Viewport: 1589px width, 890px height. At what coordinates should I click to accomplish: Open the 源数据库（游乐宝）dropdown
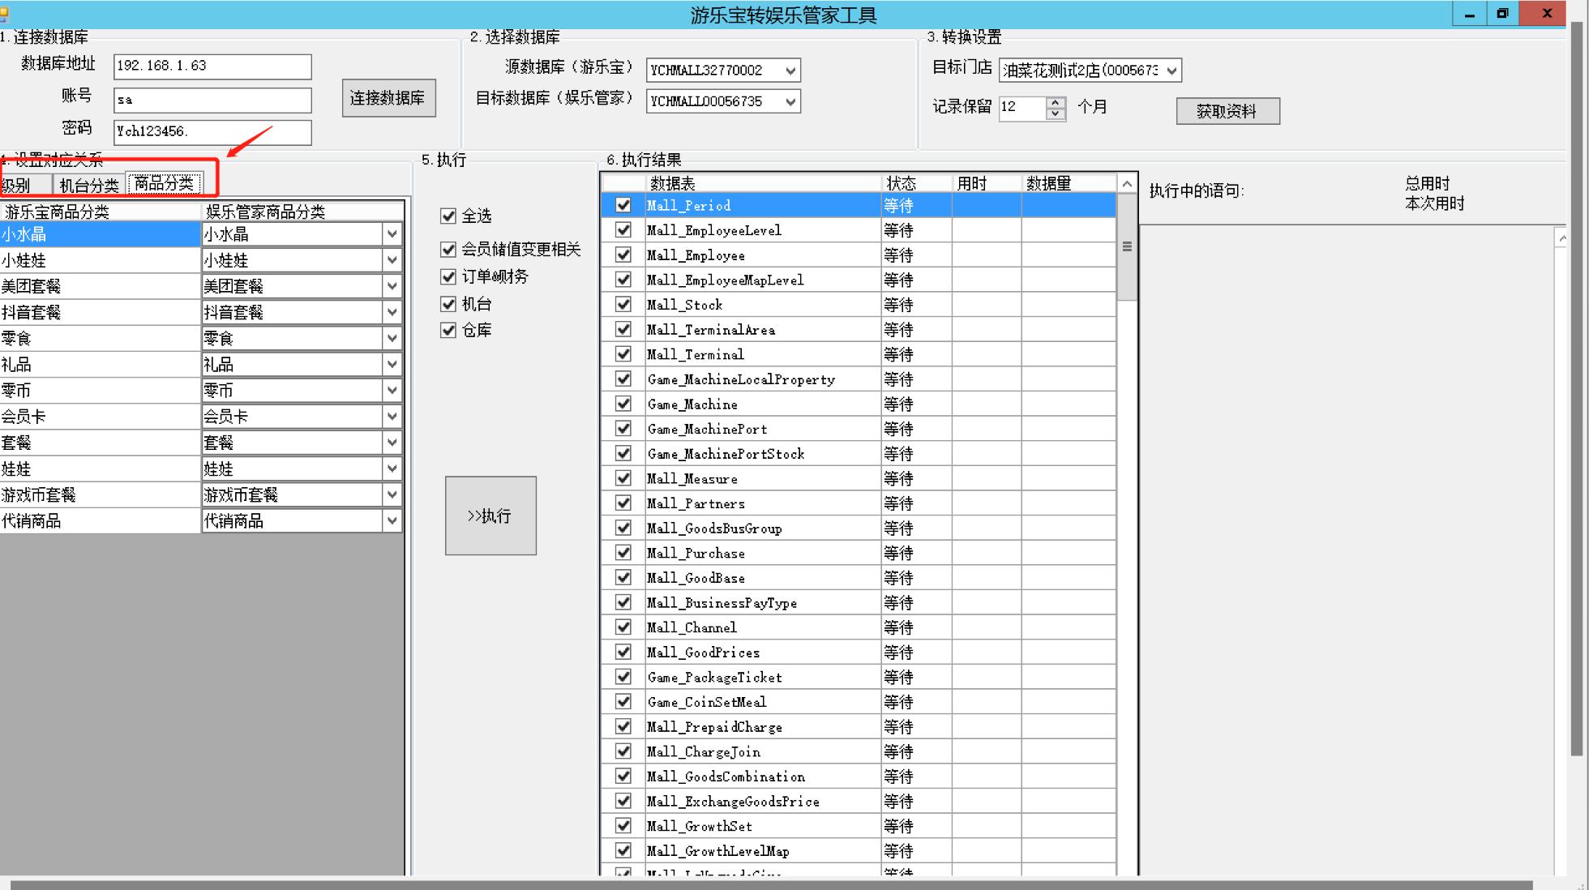pyautogui.click(x=790, y=71)
